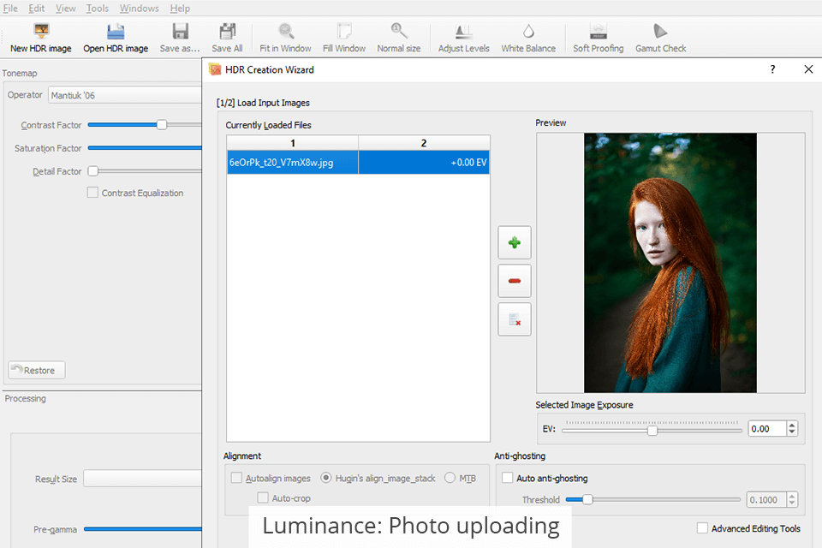
Task: Click the preview photo of the red-haired woman
Action: point(670,262)
